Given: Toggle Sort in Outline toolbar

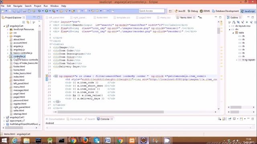Looking at the screenshot, I should [x=234, y=22].
